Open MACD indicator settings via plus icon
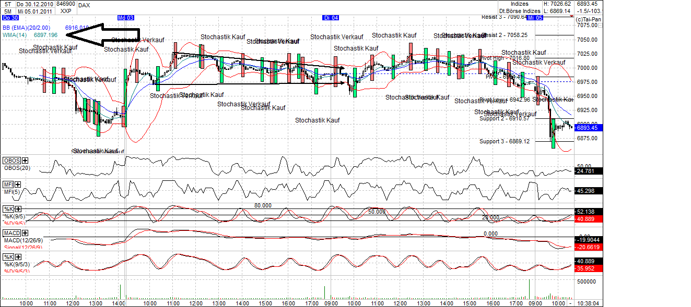The height and width of the screenshot is (307, 691). pos(24,232)
